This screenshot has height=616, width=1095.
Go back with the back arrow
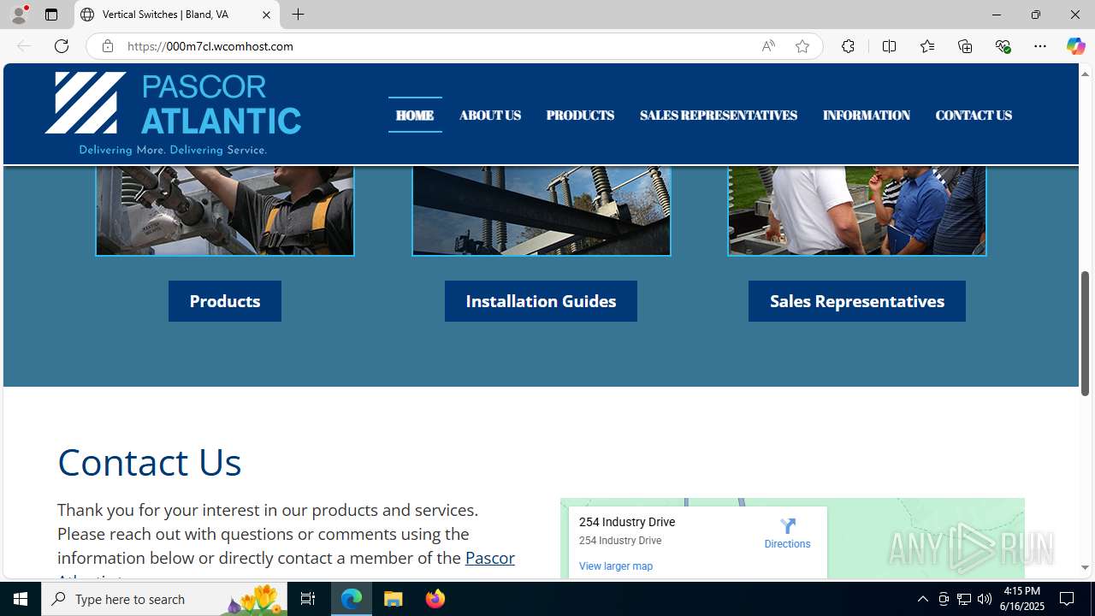24,46
